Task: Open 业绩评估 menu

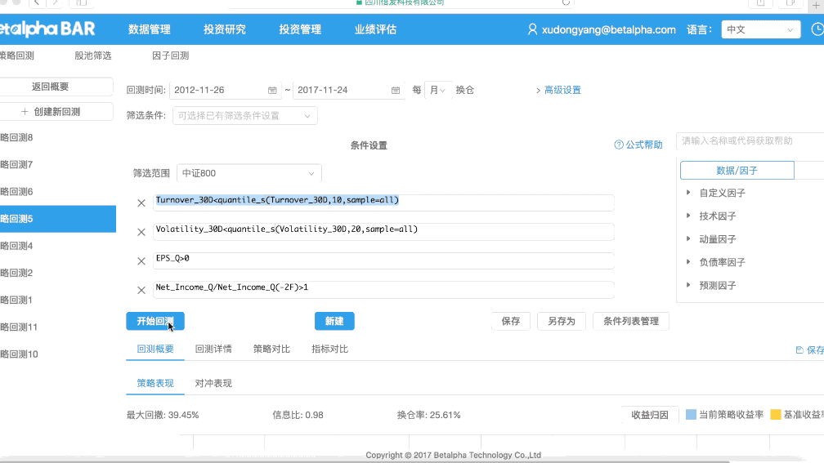Action: click(375, 29)
